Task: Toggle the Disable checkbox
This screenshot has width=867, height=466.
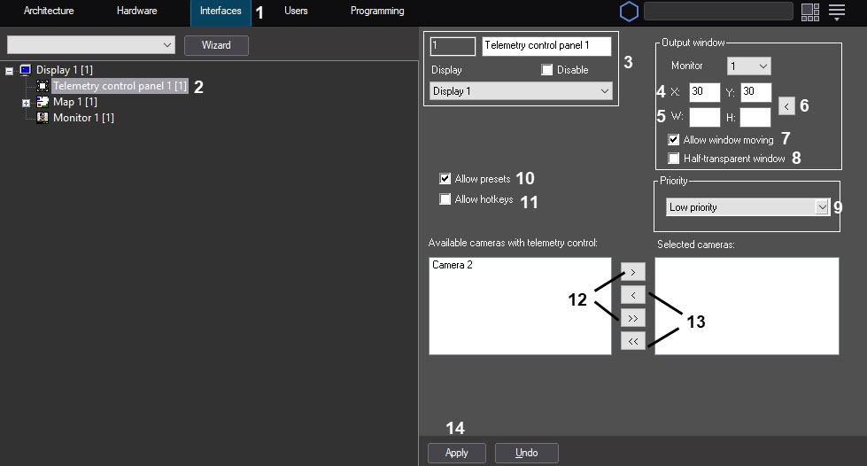Action: pyautogui.click(x=546, y=70)
